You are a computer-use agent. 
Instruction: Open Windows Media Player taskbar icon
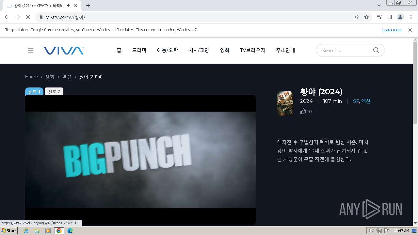coord(48,231)
